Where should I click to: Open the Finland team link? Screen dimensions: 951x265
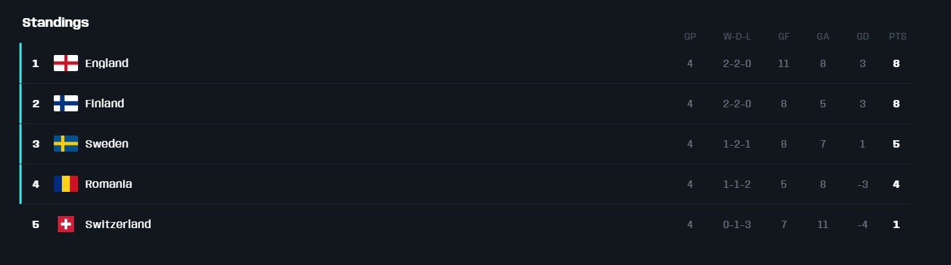point(104,103)
